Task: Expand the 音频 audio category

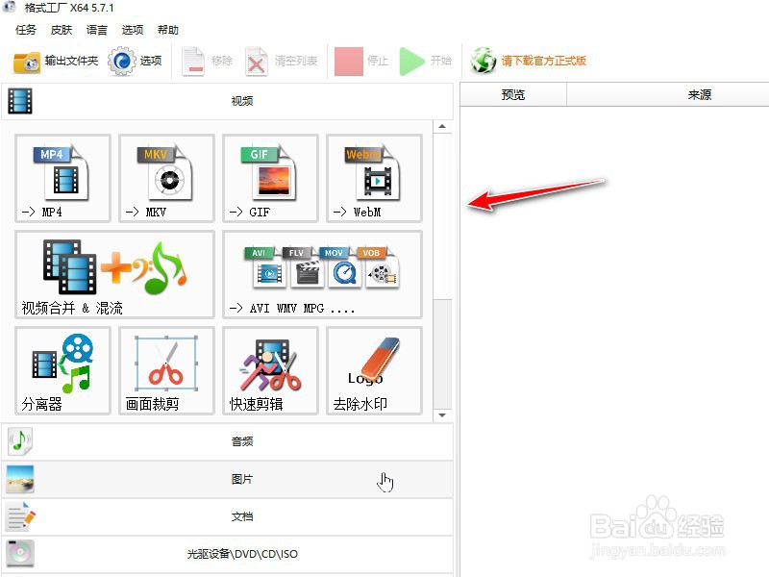Action: point(242,440)
